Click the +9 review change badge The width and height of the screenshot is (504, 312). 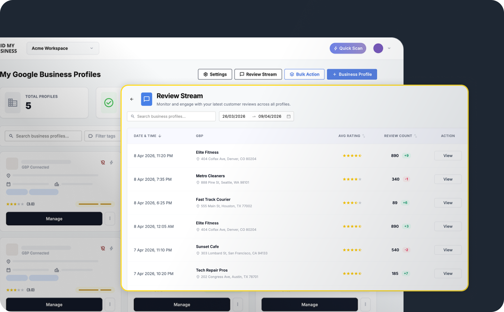pyautogui.click(x=407, y=156)
